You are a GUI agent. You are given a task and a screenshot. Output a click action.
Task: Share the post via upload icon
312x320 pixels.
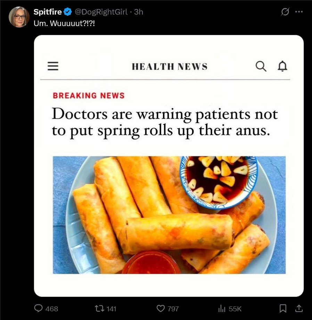tap(299, 309)
